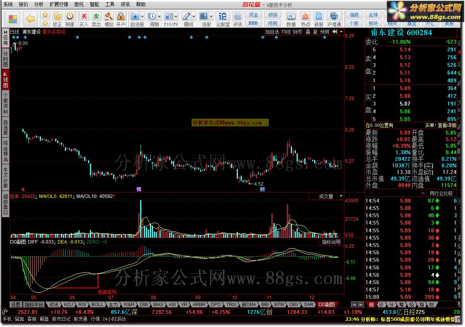The height and width of the screenshot is (327, 465).
Task: Open the 报价 menu
Action: [23, 5]
